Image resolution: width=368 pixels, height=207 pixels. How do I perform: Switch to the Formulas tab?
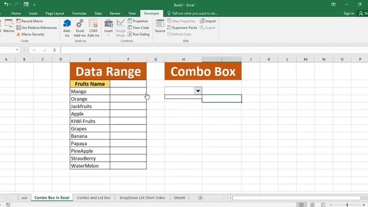point(79,13)
